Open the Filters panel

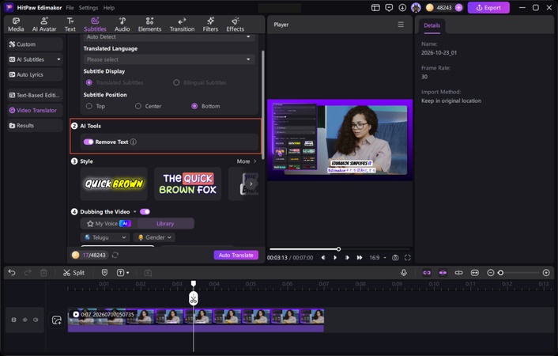tap(210, 25)
